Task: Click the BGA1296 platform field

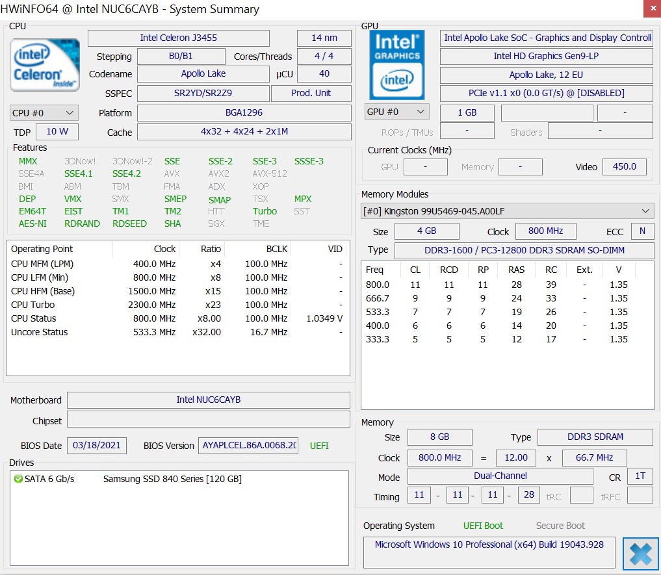Action: pyautogui.click(x=244, y=112)
